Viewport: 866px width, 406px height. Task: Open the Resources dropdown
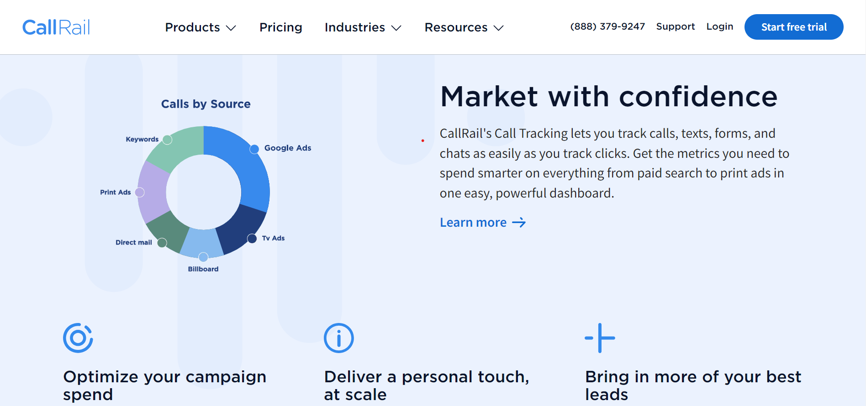[463, 27]
